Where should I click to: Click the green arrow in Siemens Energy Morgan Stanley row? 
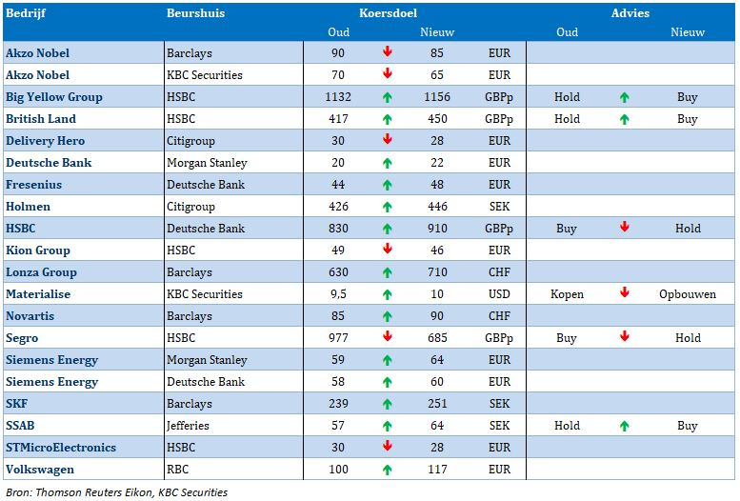pyautogui.click(x=387, y=360)
